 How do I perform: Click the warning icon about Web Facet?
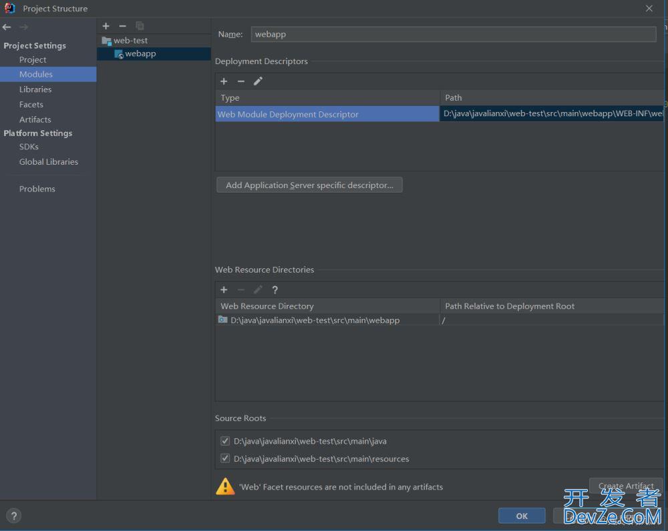click(225, 486)
